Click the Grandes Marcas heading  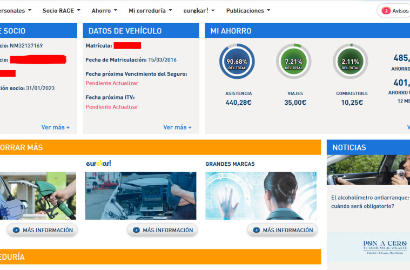pyautogui.click(x=230, y=164)
